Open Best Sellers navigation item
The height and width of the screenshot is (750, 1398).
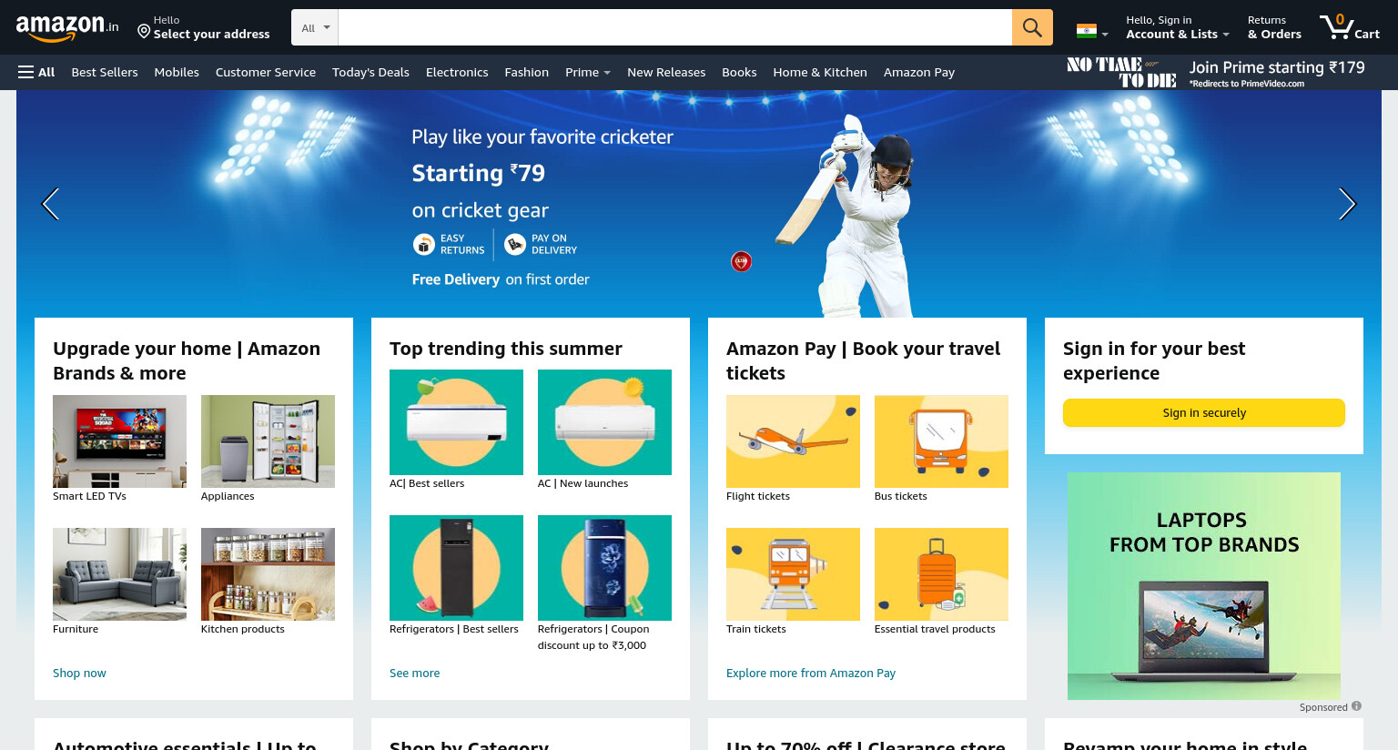(x=105, y=72)
